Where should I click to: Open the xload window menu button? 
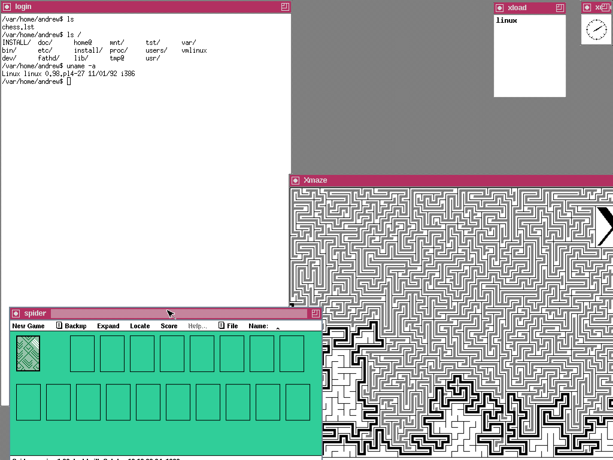(499, 8)
